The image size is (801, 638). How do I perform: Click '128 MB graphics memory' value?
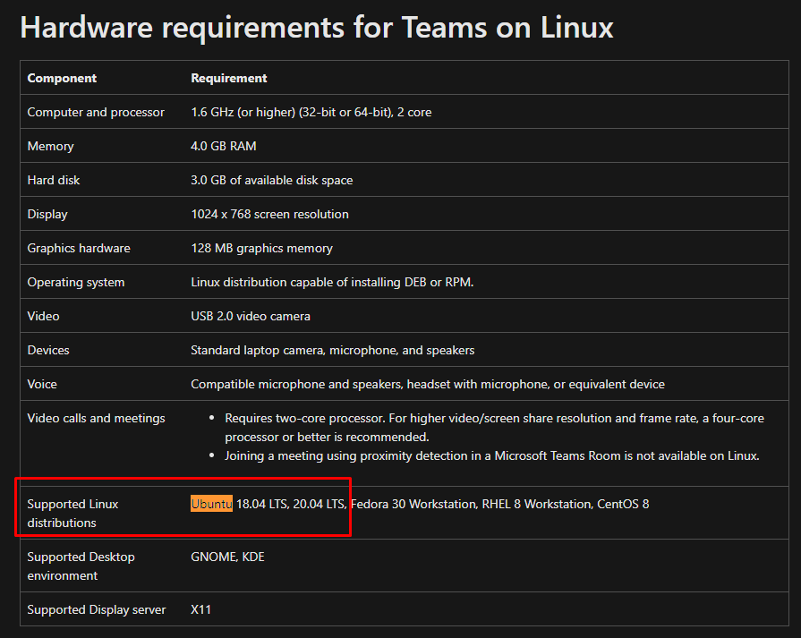261,248
